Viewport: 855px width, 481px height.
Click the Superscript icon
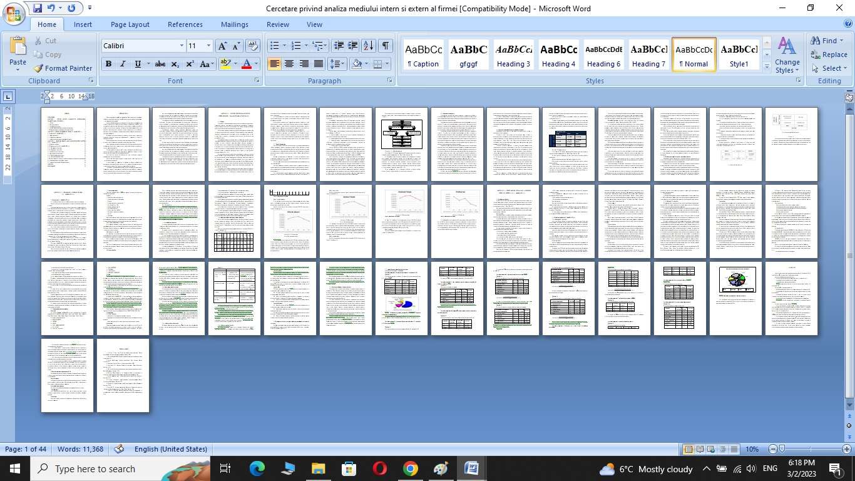point(190,64)
